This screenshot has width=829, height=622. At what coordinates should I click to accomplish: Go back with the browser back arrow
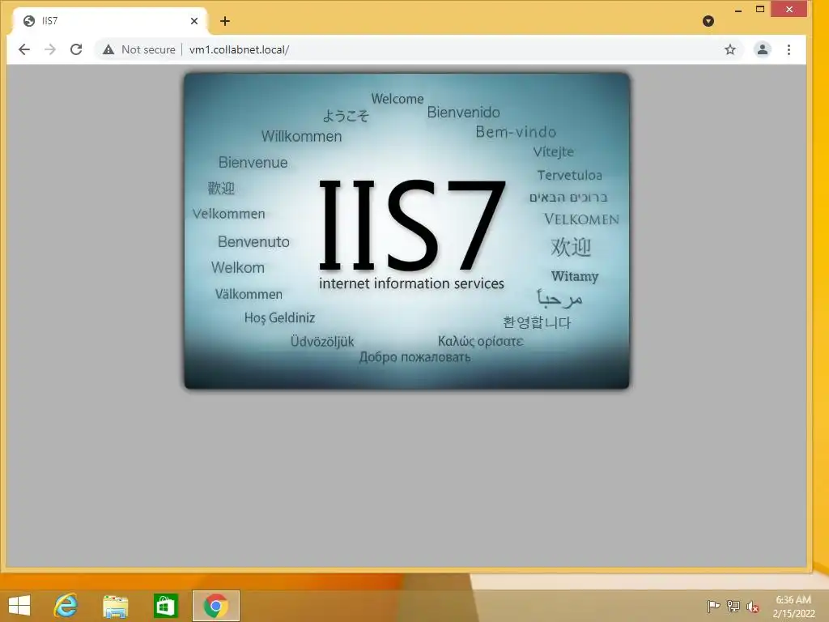pyautogui.click(x=24, y=49)
